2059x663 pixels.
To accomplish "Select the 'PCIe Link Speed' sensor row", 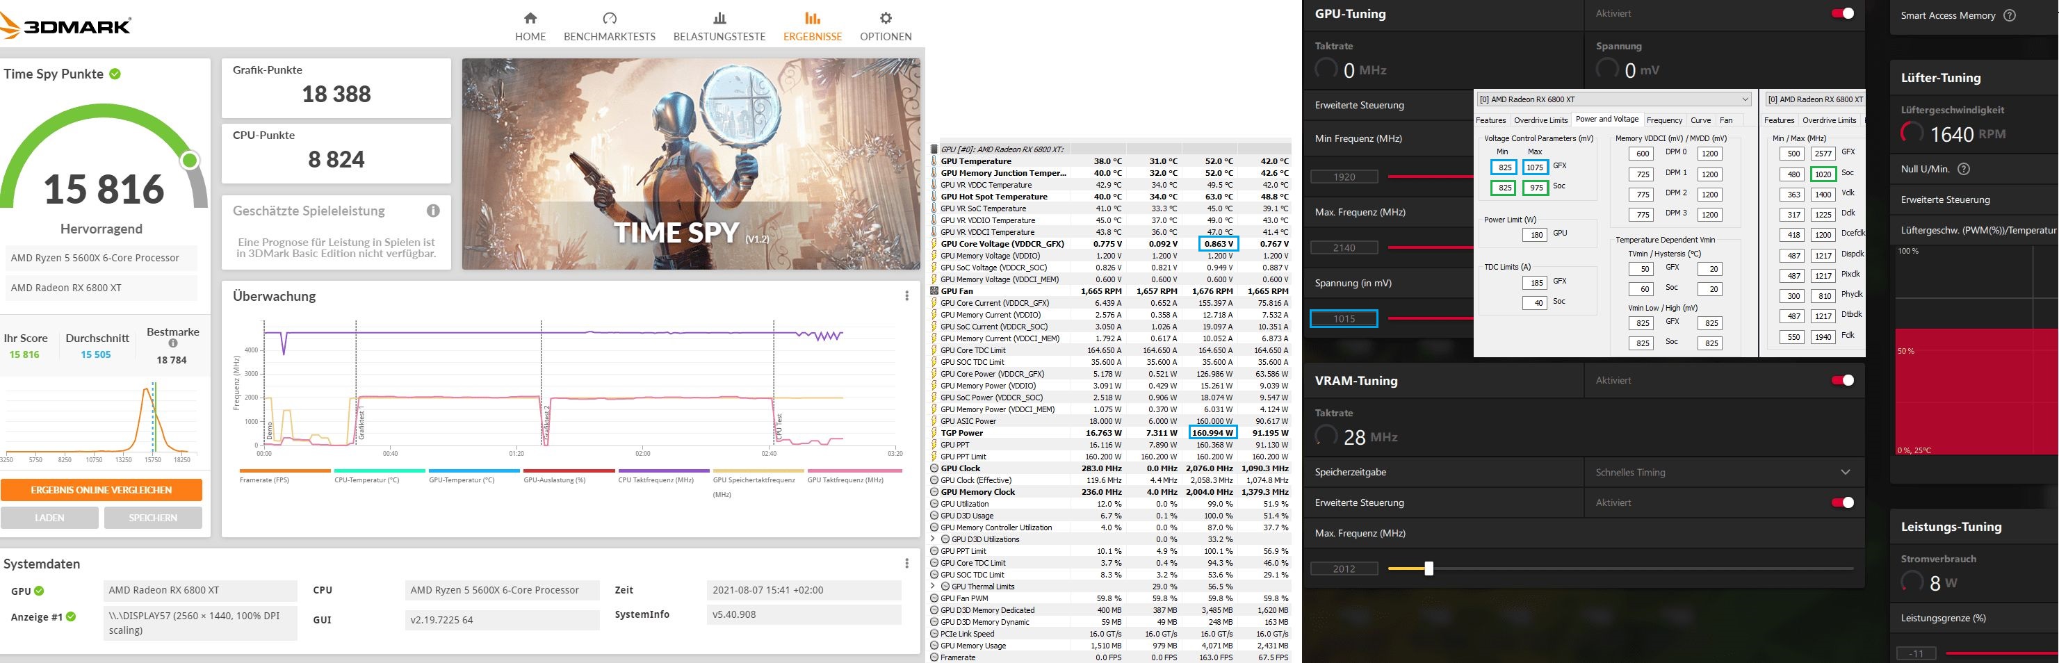I will point(1111,635).
